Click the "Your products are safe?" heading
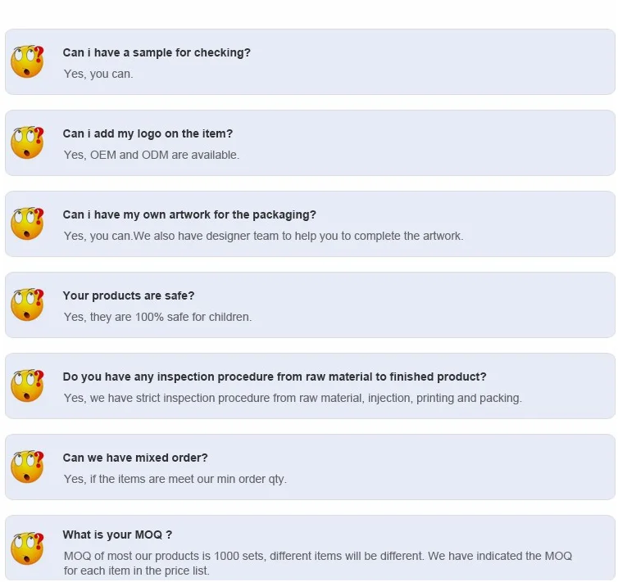Image resolution: width=618 pixels, height=582 pixels. (129, 296)
